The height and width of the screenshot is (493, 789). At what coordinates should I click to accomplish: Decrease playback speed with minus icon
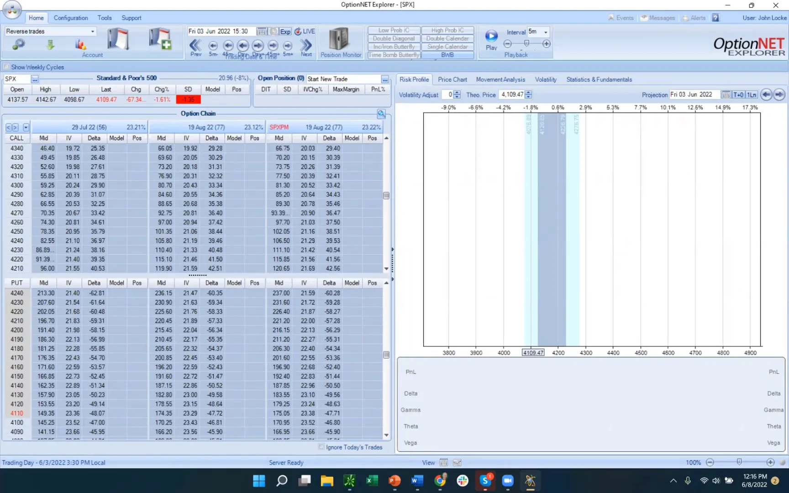pos(507,44)
